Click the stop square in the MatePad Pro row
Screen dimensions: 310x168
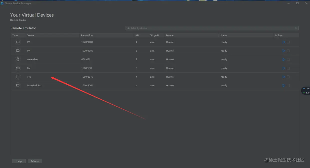point(288,86)
